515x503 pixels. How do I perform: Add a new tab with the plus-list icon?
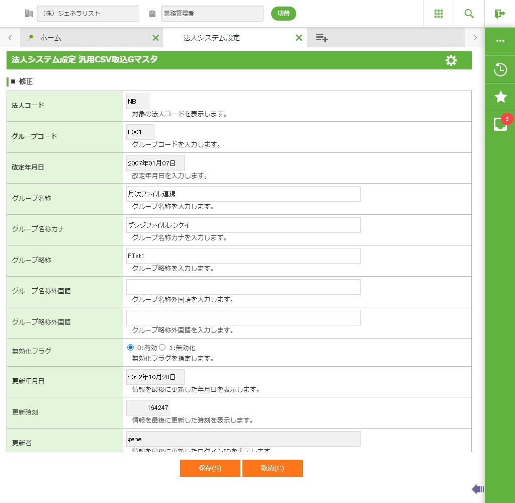pyautogui.click(x=322, y=38)
